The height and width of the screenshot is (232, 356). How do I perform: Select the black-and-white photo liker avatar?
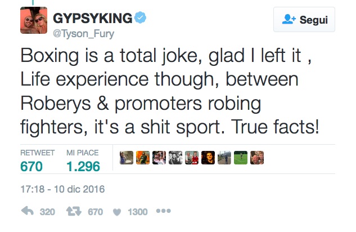tap(175, 158)
